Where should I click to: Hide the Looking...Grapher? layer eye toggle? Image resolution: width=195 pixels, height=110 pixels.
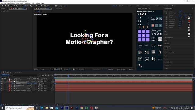1,90
